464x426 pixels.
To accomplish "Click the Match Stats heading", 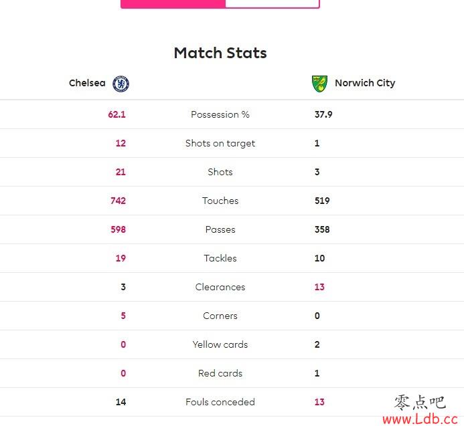I will click(x=220, y=54).
